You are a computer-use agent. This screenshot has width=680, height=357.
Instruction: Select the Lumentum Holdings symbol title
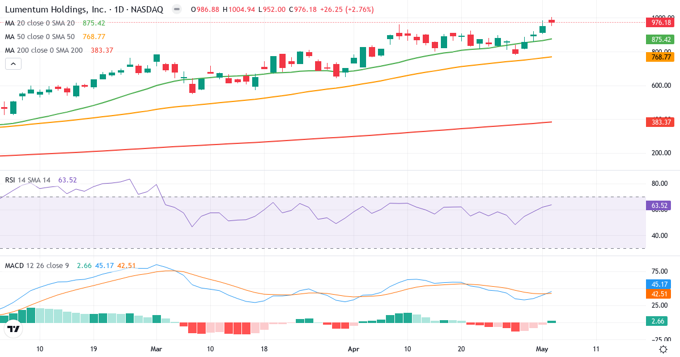(x=85, y=10)
